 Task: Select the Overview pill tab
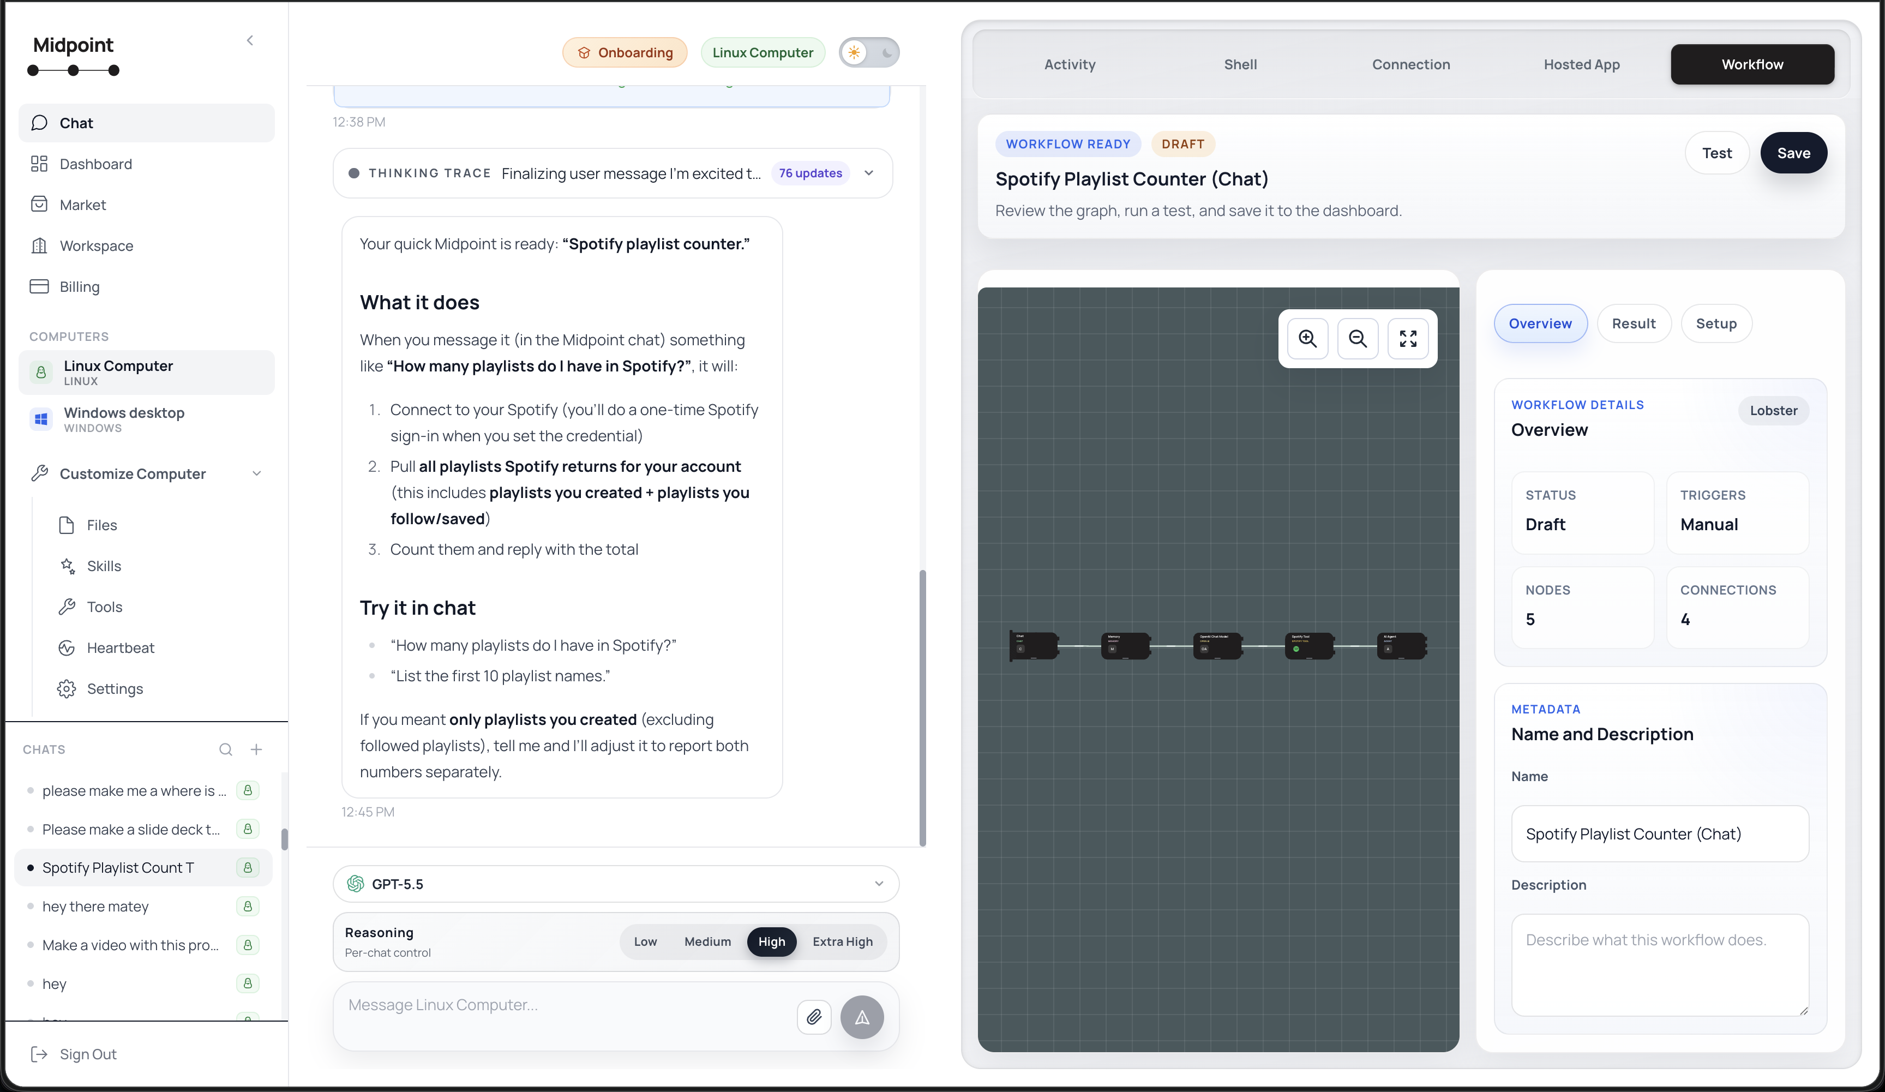click(x=1540, y=324)
